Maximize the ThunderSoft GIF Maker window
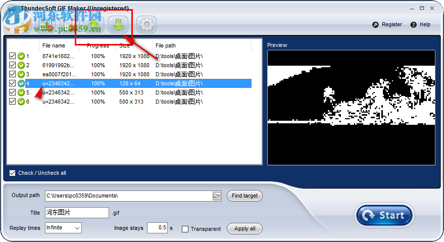Viewport: 444px width, 242px height. coord(422,9)
